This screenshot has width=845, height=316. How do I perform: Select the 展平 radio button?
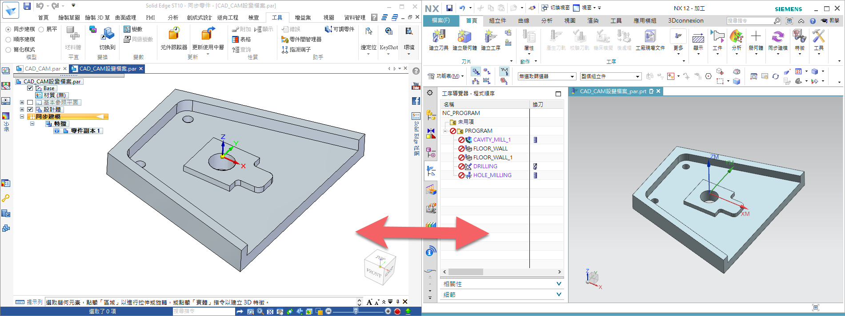coord(41,29)
